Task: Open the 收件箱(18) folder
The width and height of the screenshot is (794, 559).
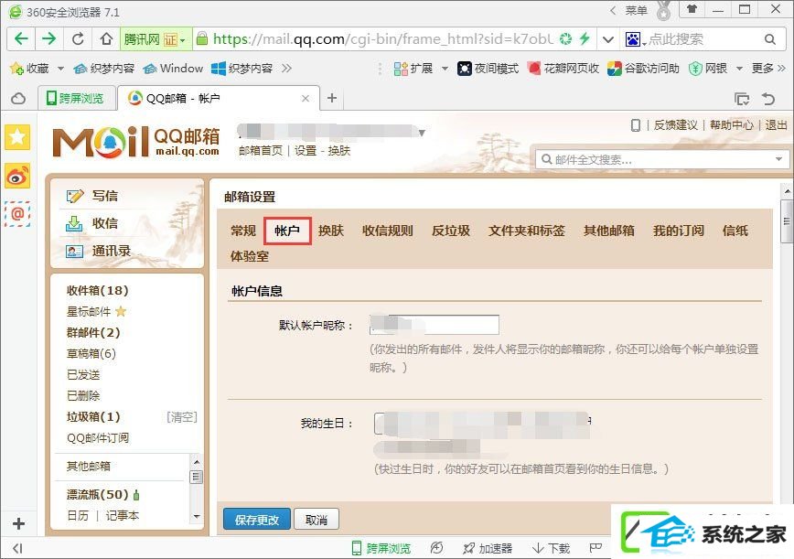Action: click(x=97, y=291)
